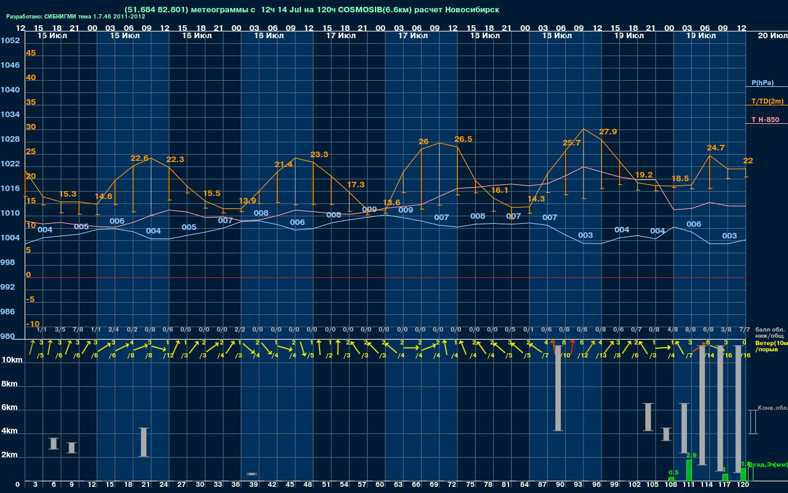The height and width of the screenshot is (493, 788).
Task: Click the green precipitation bar under the 2.9 label
Action: coord(689,471)
